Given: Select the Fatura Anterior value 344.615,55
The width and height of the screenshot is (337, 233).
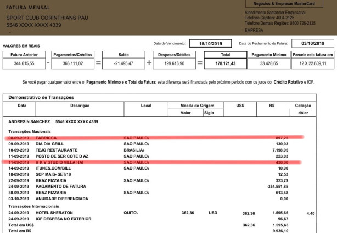Looking at the screenshot, I should click(24, 63).
